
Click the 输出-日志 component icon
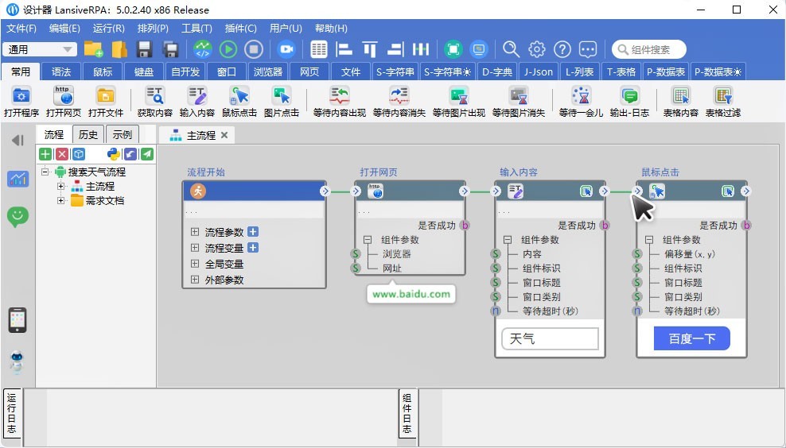point(629,96)
